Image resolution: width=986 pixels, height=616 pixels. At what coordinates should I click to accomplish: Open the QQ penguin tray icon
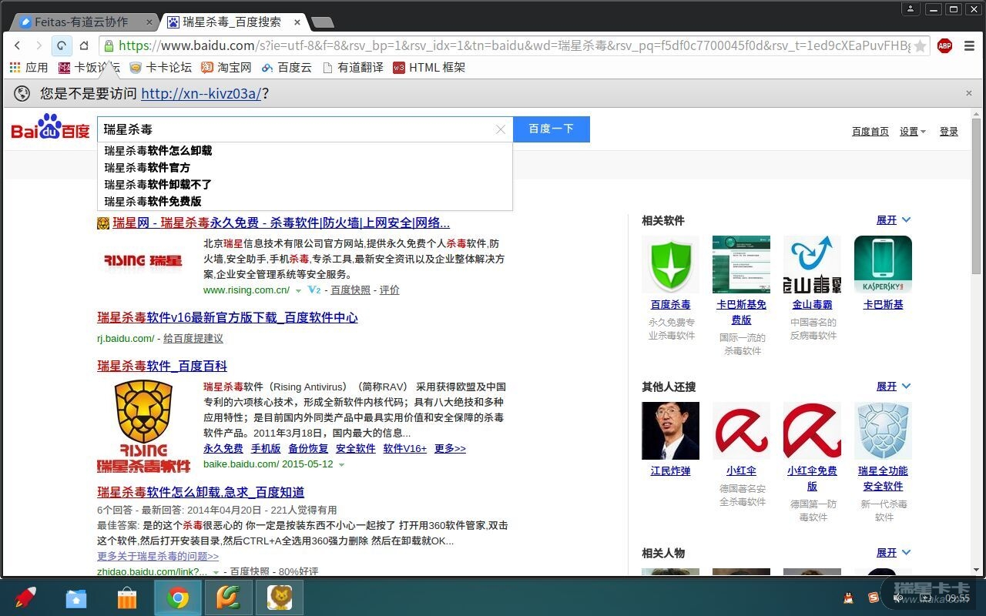point(848,598)
